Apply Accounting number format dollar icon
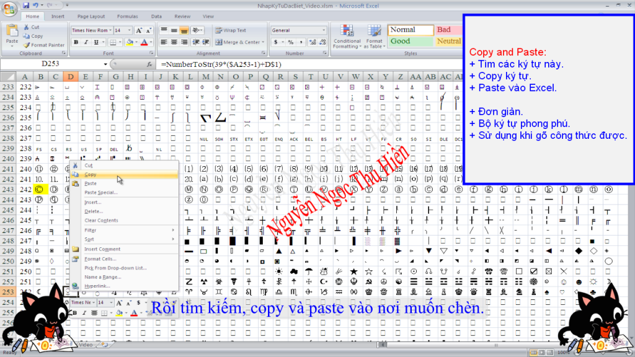This screenshot has width=635, height=357. 276,42
